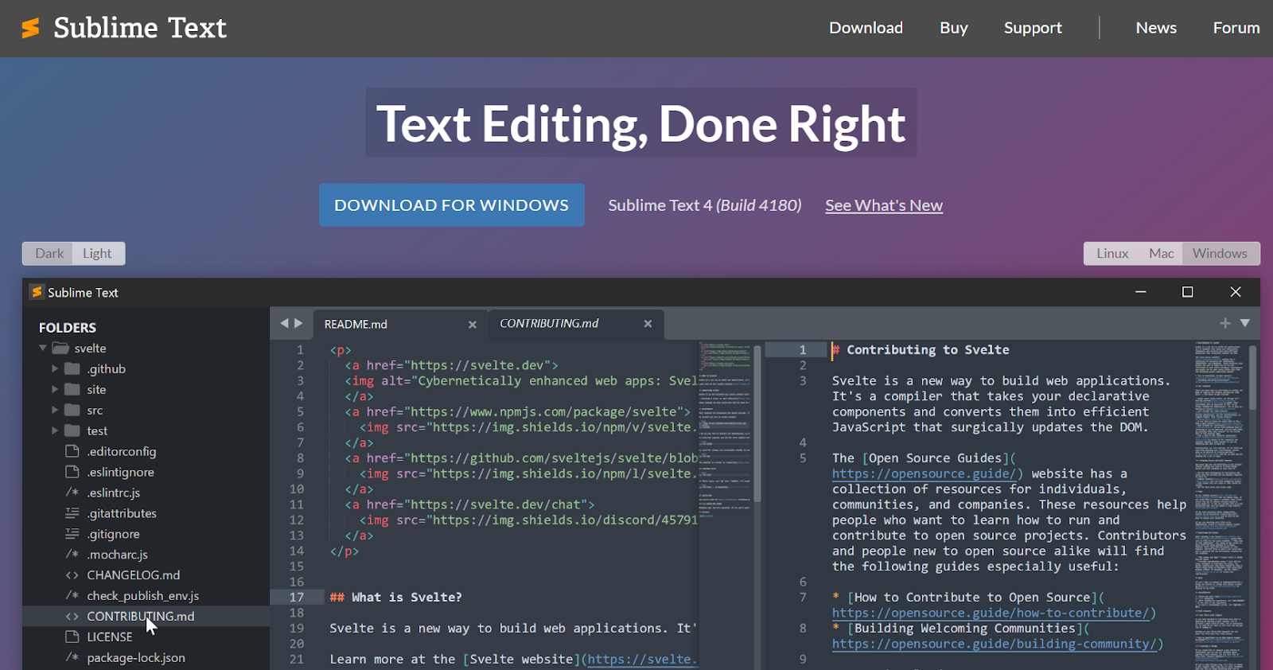
Task: Click the LICENSE file icon
Action: [x=72, y=637]
